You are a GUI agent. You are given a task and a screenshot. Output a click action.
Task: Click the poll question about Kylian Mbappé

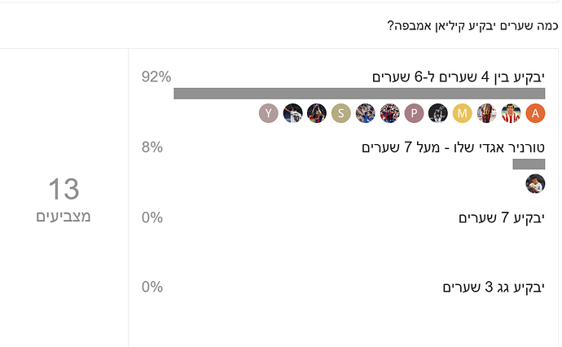click(x=472, y=26)
